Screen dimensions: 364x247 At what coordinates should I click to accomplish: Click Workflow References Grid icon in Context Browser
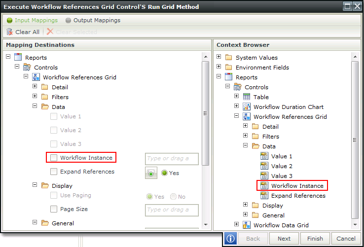point(247,116)
